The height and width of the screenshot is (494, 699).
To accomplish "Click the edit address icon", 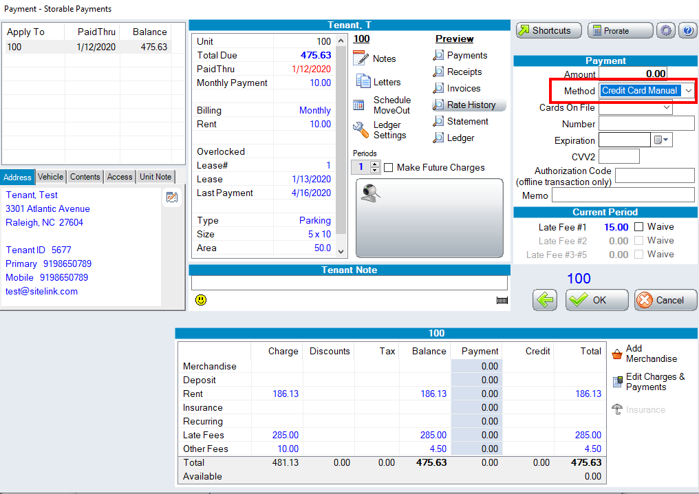I will [x=171, y=197].
